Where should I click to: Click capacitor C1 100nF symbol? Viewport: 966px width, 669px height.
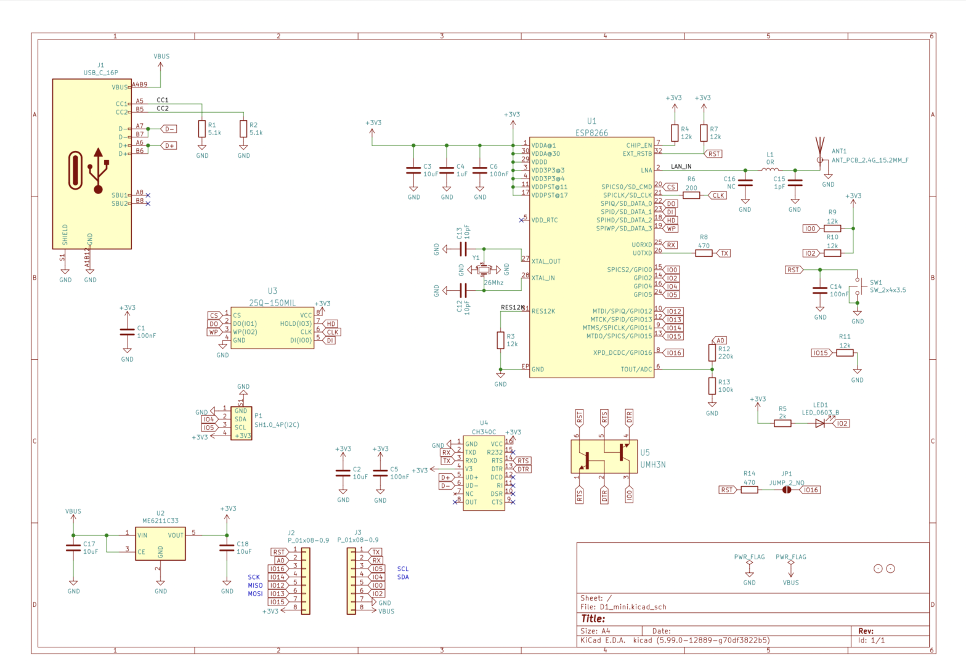pyautogui.click(x=127, y=332)
